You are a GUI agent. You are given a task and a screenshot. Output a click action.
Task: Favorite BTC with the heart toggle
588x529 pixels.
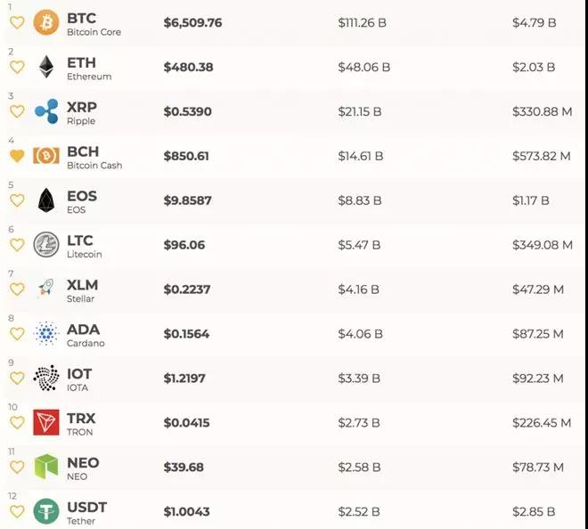pos(17,23)
